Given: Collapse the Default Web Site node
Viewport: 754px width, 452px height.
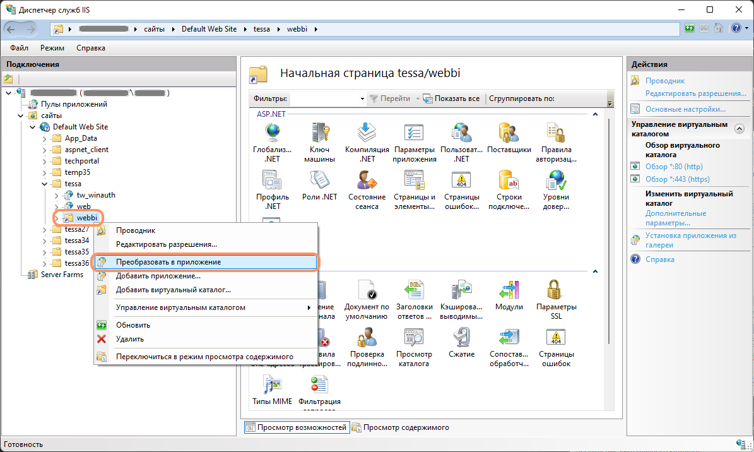Looking at the screenshot, I should tap(33, 127).
